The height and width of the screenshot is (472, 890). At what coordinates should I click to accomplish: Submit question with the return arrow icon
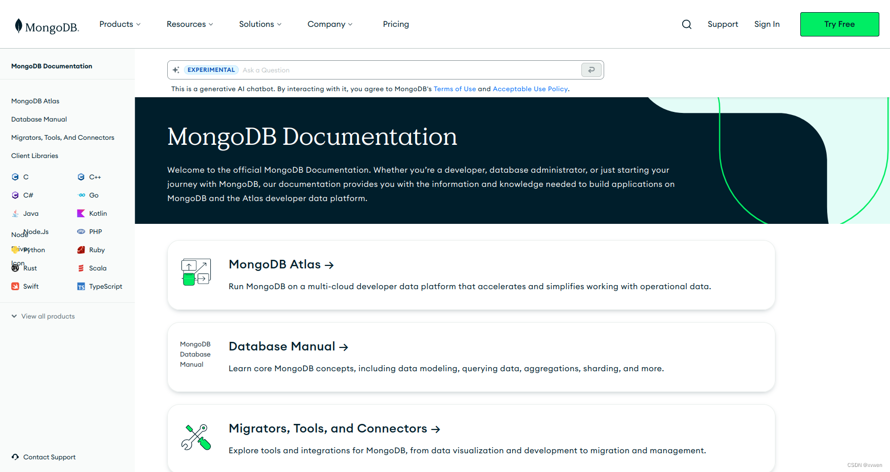(591, 70)
